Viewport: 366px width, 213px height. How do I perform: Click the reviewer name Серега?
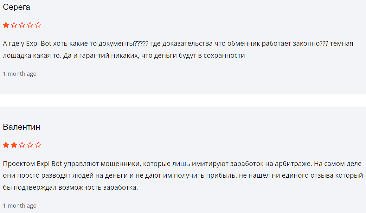point(16,7)
